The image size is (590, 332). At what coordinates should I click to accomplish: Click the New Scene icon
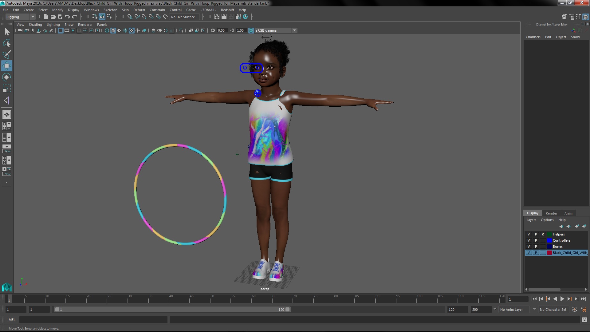pos(46,17)
